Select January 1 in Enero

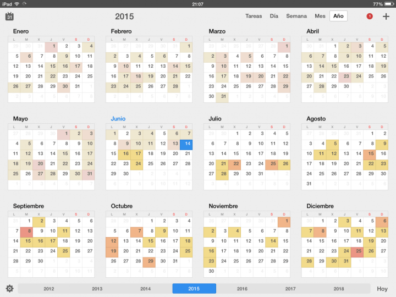click(51, 47)
